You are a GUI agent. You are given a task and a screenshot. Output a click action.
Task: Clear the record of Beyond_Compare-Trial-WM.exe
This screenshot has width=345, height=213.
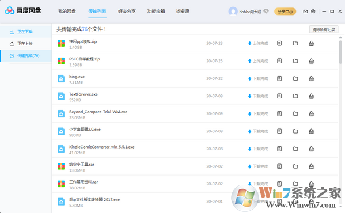coord(312,113)
